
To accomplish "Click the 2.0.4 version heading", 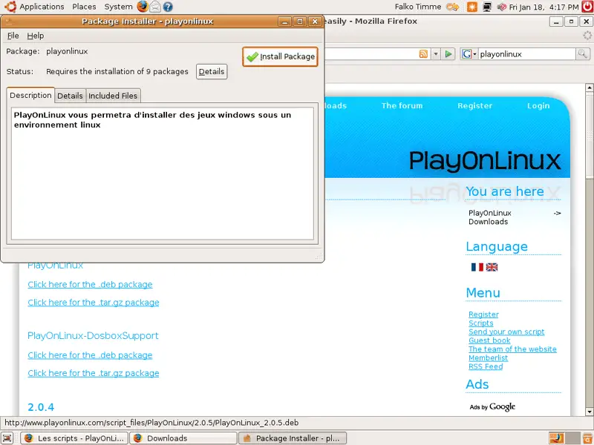I will point(41,407).
